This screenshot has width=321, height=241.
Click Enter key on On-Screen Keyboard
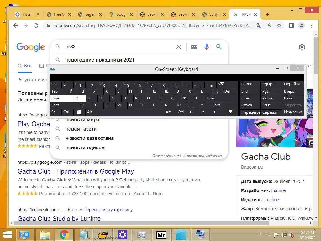[x=222, y=98]
